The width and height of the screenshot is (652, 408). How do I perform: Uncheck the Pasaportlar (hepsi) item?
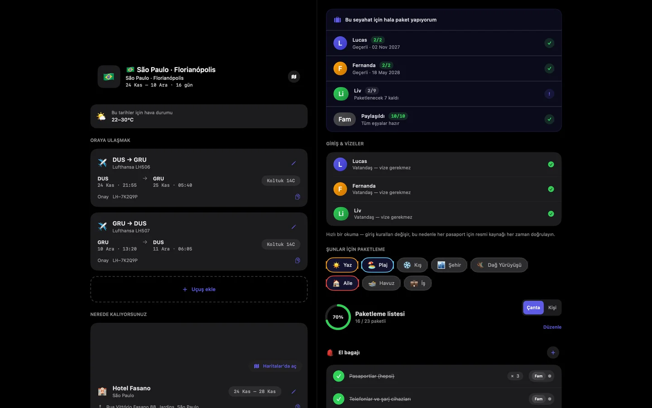coord(339,376)
